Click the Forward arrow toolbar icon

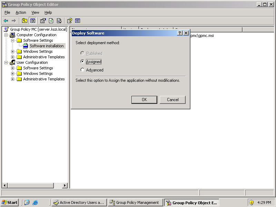pos(14,21)
